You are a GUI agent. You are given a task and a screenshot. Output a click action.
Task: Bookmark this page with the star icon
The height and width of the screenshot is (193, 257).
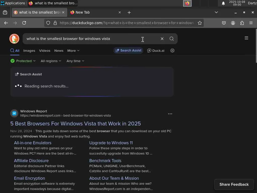coord(200,23)
